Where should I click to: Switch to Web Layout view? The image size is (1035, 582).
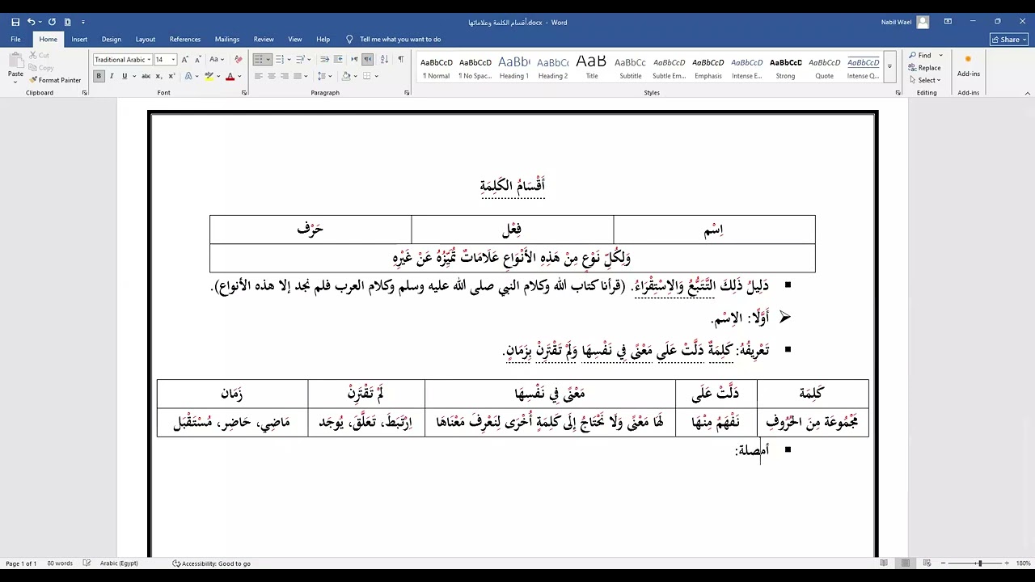[x=927, y=563]
